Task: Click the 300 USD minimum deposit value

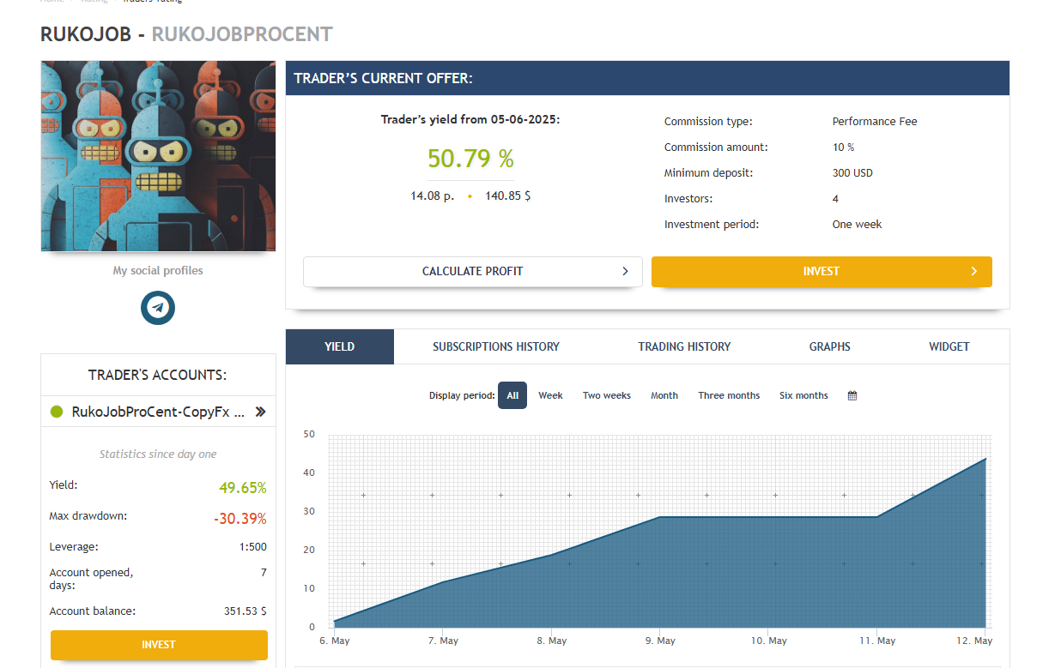Action: [852, 173]
